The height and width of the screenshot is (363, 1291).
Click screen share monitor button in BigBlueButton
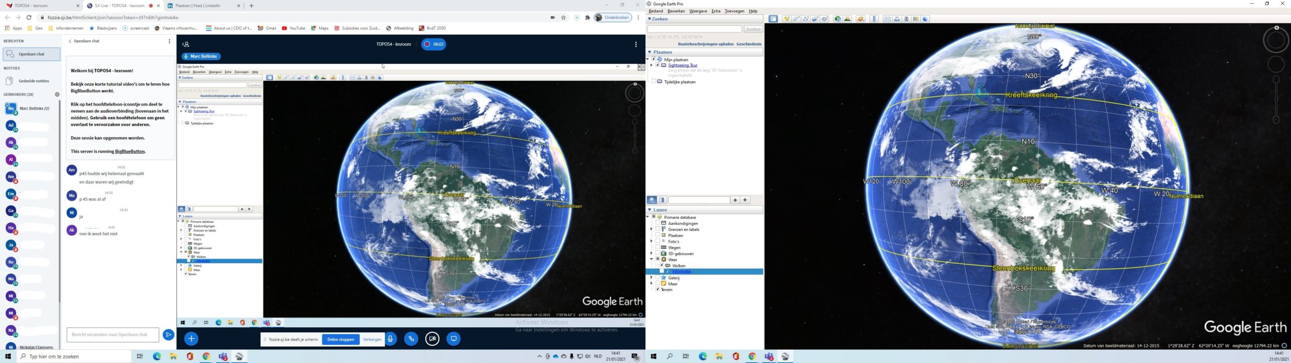coord(453,339)
